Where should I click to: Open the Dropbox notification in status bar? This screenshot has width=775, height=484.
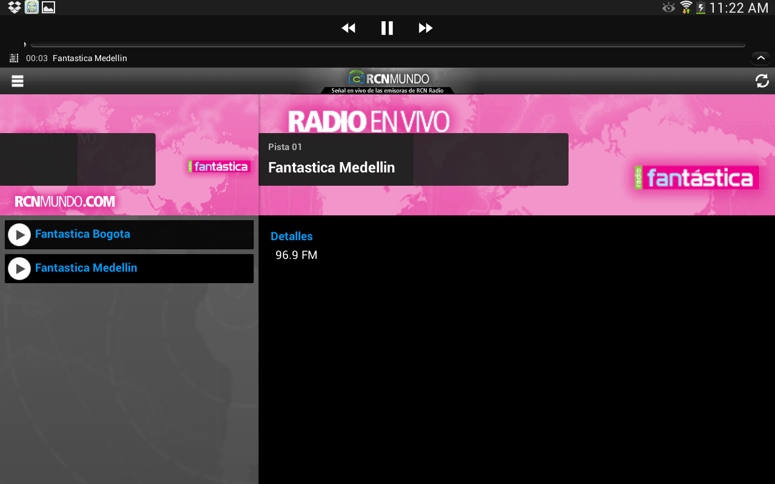tap(15, 7)
